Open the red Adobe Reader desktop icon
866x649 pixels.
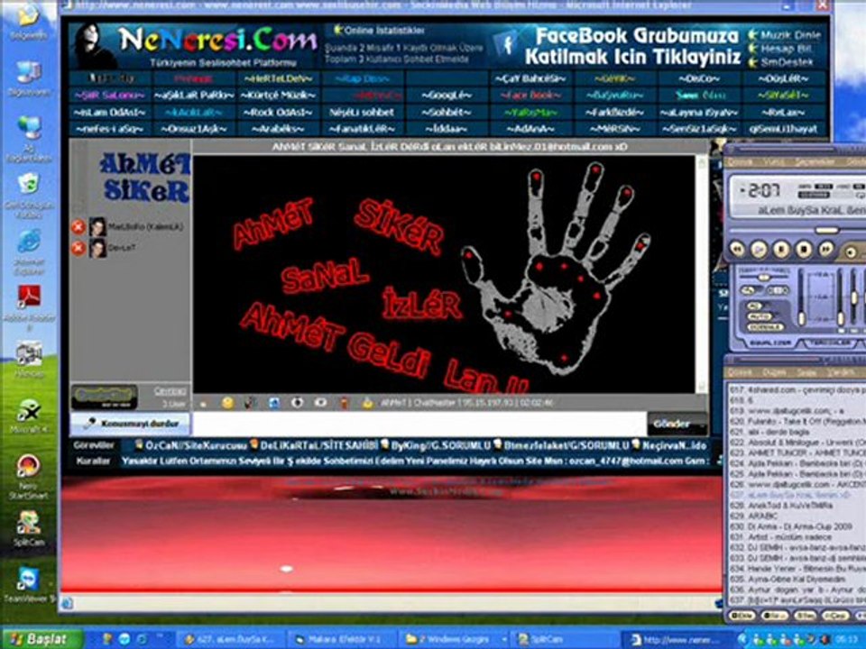pyautogui.click(x=29, y=306)
